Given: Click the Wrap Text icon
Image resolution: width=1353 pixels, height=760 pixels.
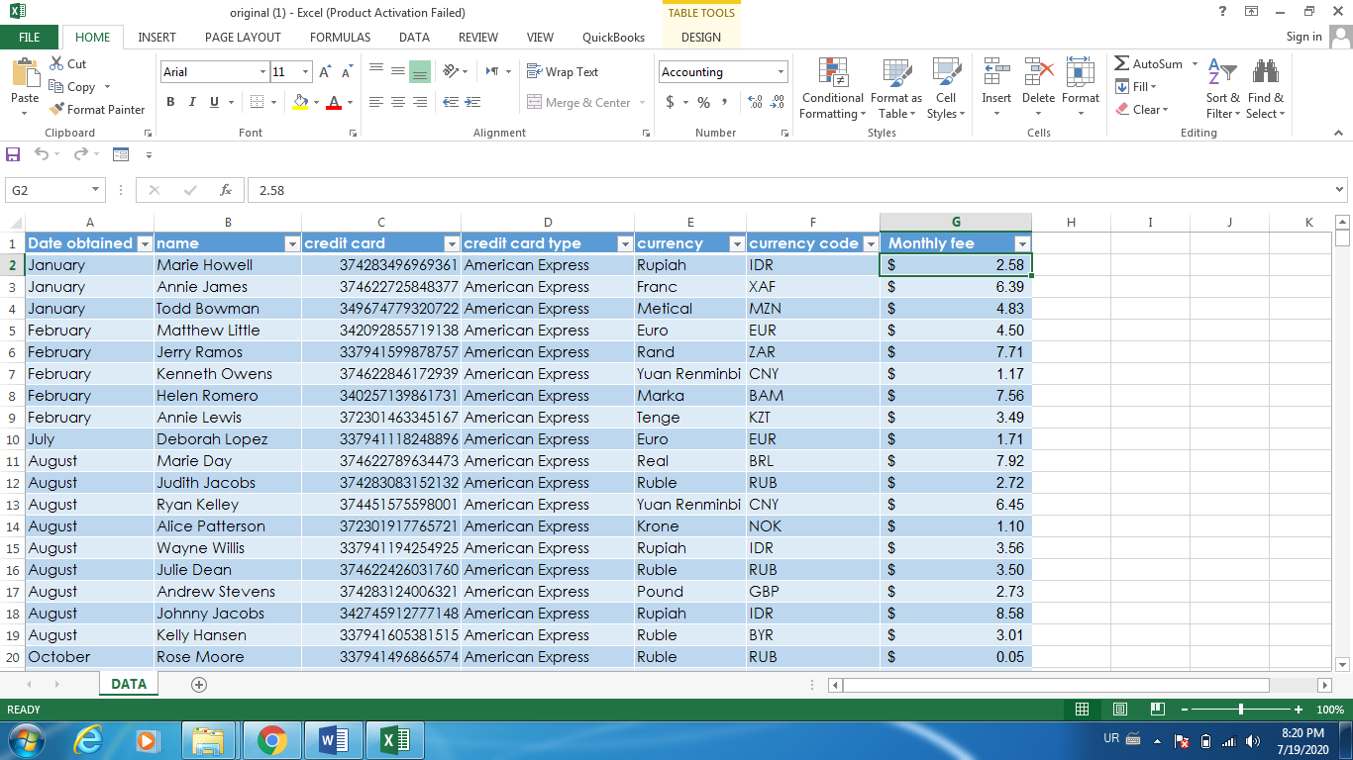Looking at the screenshot, I should coord(560,71).
